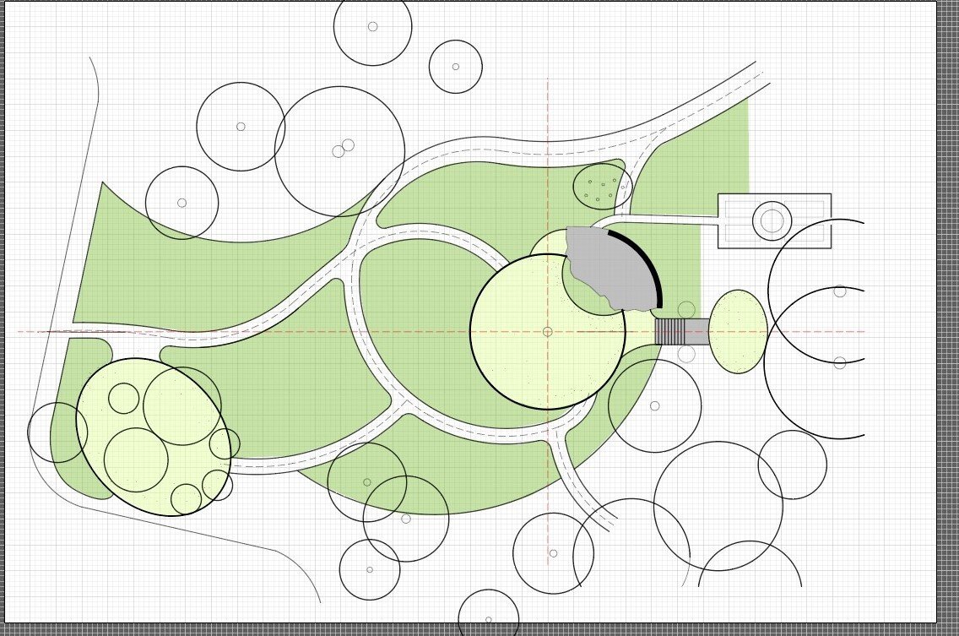Select the large thick-outlined pale ellipse at lower left
This screenshot has height=636, width=959.
point(154,437)
